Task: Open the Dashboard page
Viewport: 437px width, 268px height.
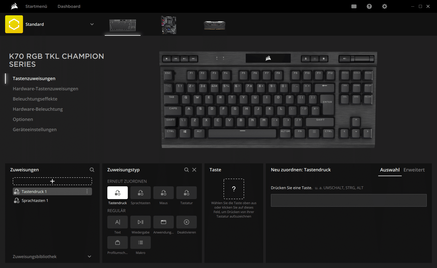Action: 69,6
